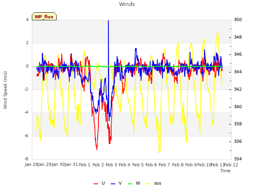Screen dimensions: 255x191
Task: Select the 'W' legend label
Action: tap(138, 183)
